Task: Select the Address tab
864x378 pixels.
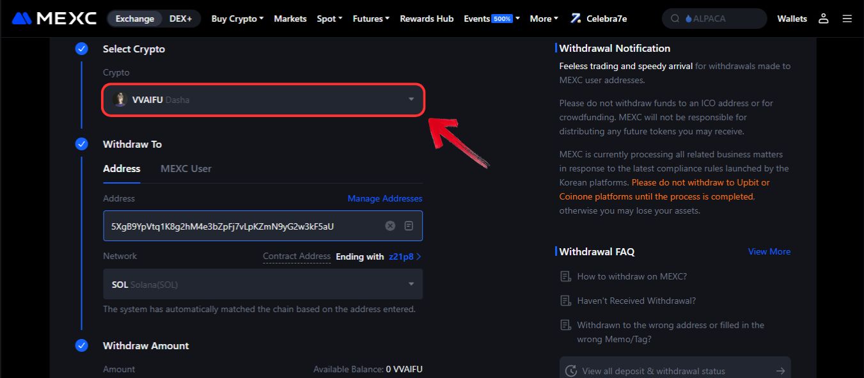Action: (122, 169)
